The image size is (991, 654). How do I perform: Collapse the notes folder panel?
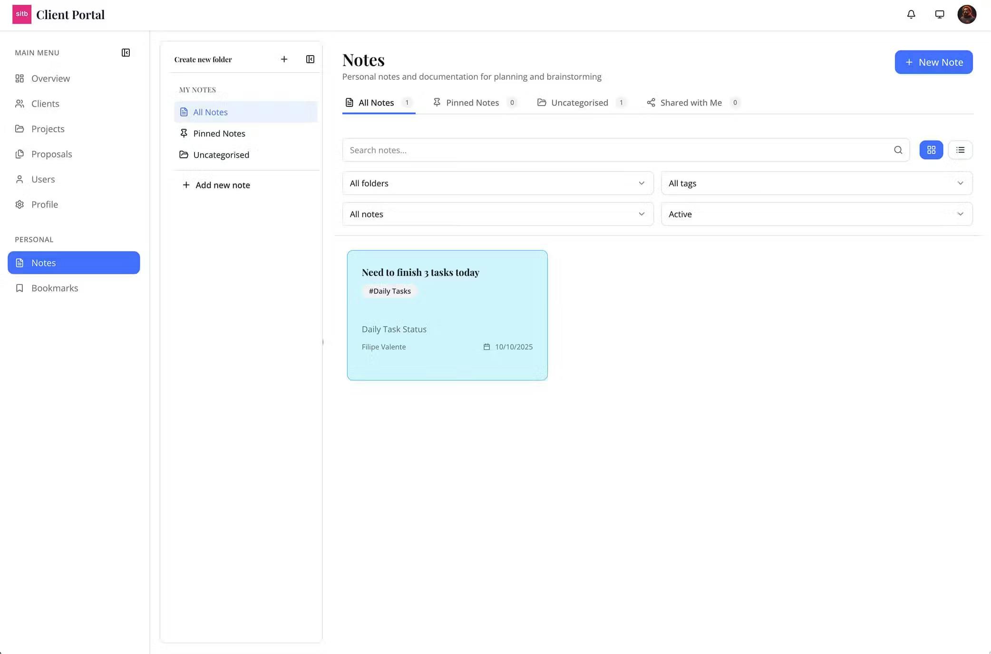pos(310,59)
